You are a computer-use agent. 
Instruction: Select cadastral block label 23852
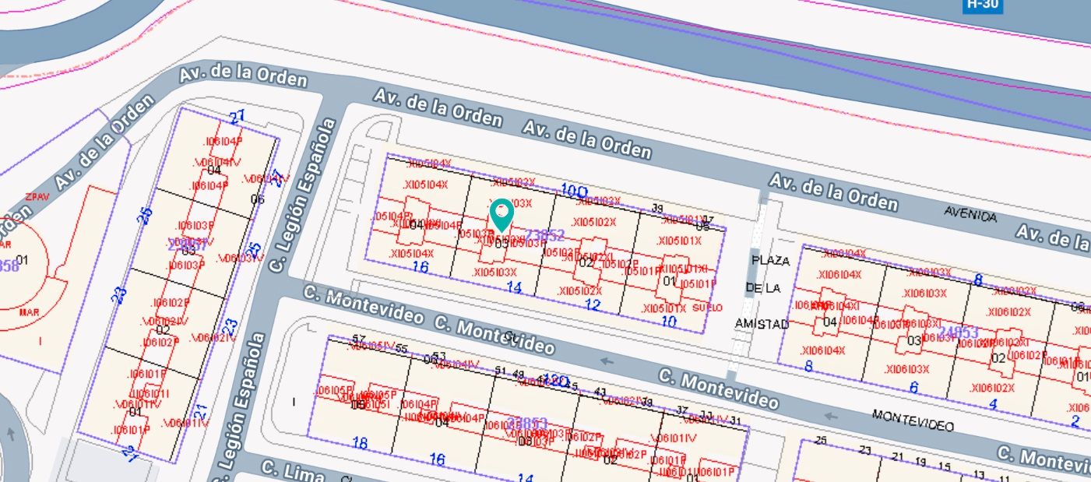click(x=544, y=234)
